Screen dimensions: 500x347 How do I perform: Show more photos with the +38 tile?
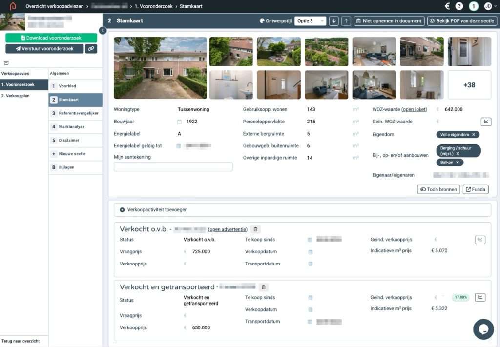click(x=469, y=85)
